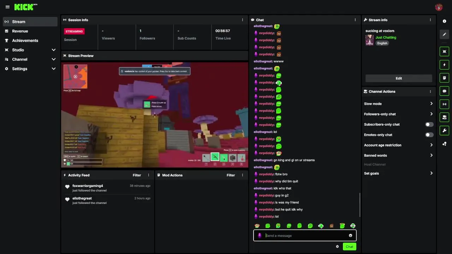Image resolution: width=452 pixels, height=254 pixels.
Task: Click the 'sucking at voxiom' stream title
Action: pyautogui.click(x=380, y=31)
